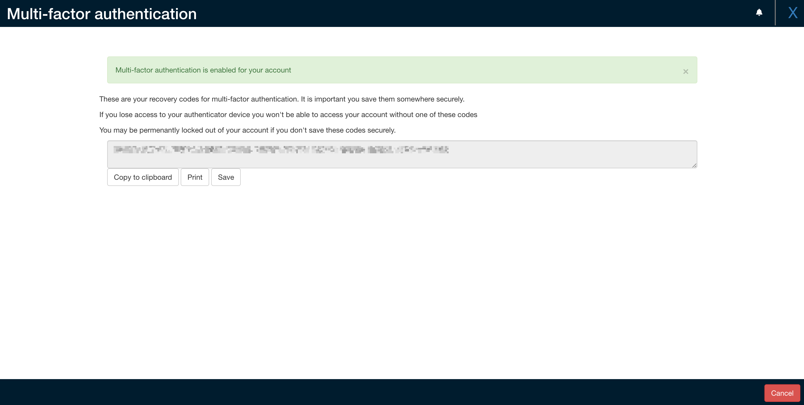Viewport: 804px width, 405px height.
Task: Open the notifications bell icon
Action: coord(759,12)
